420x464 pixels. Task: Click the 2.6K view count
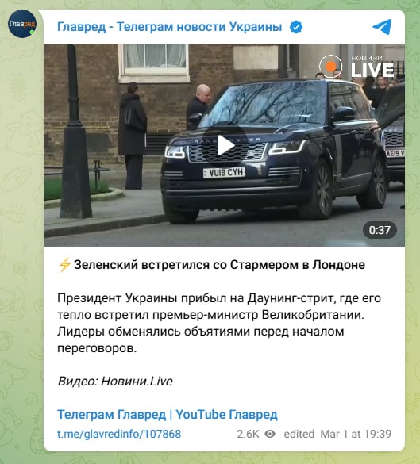248,434
